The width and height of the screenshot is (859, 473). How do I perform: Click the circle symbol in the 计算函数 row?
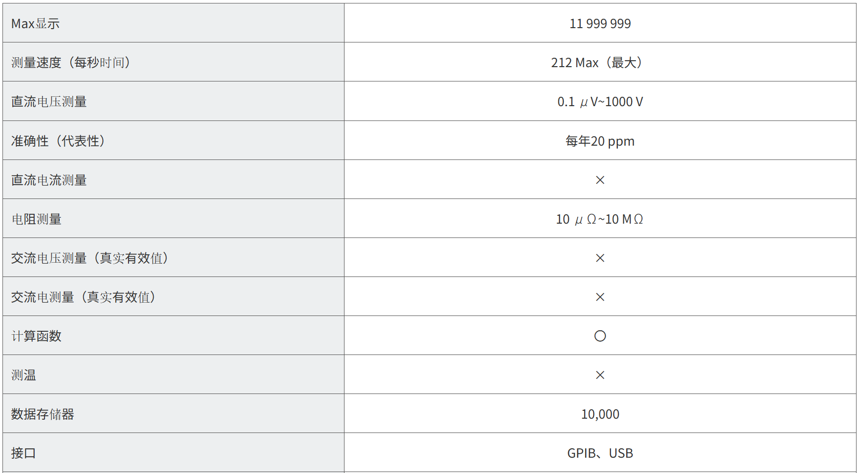pyautogui.click(x=600, y=336)
